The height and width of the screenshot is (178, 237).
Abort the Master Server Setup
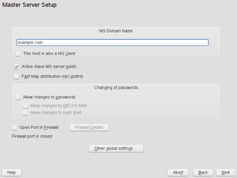[178, 172]
